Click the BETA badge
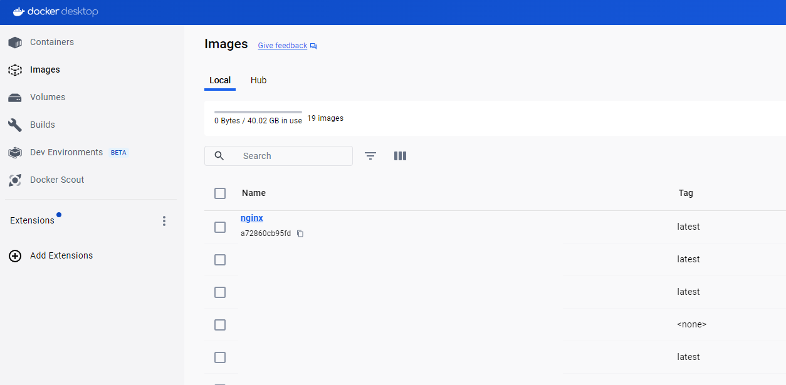The image size is (786, 385). pos(118,153)
